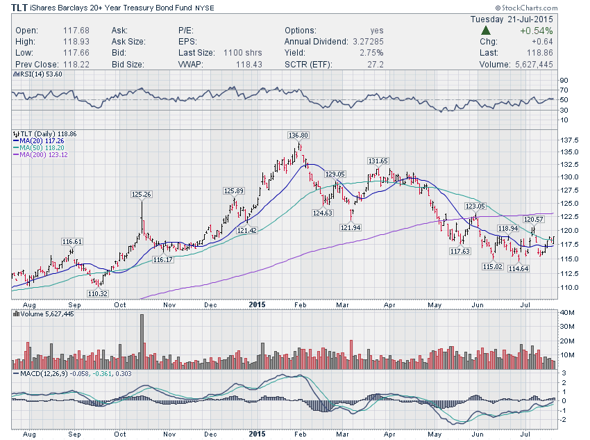This screenshot has height=440, width=590.
Task: Click the Chg value +0.64
Action: (x=542, y=42)
